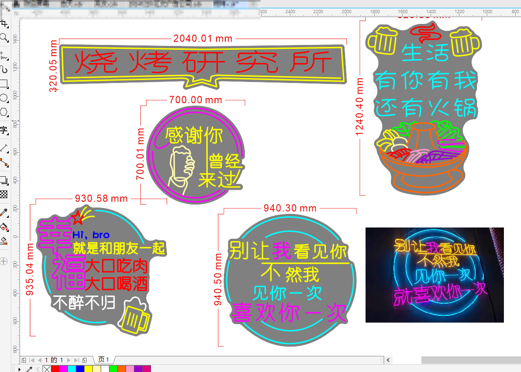The height and width of the screenshot is (372, 521).
Task: Jump to the first page
Action: click(x=32, y=360)
